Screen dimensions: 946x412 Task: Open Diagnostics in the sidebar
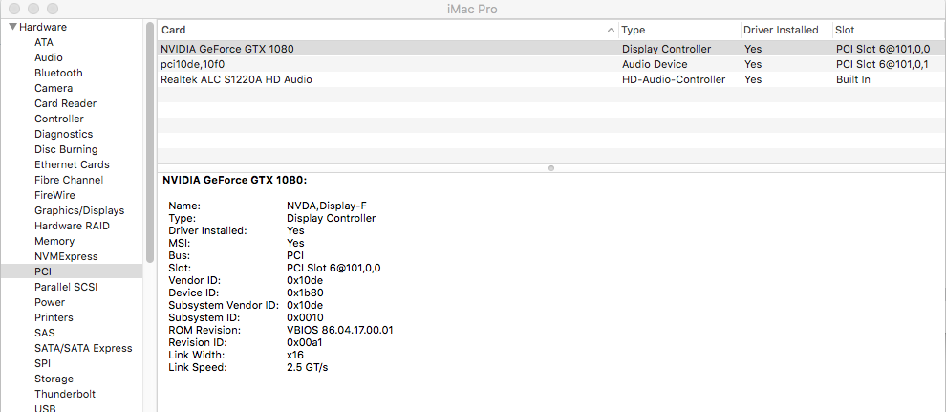click(x=63, y=134)
